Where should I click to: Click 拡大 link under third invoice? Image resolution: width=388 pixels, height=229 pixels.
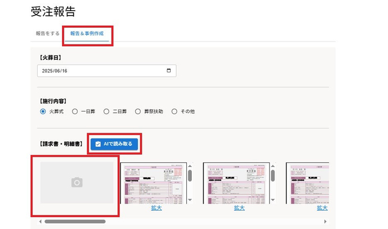click(322, 208)
